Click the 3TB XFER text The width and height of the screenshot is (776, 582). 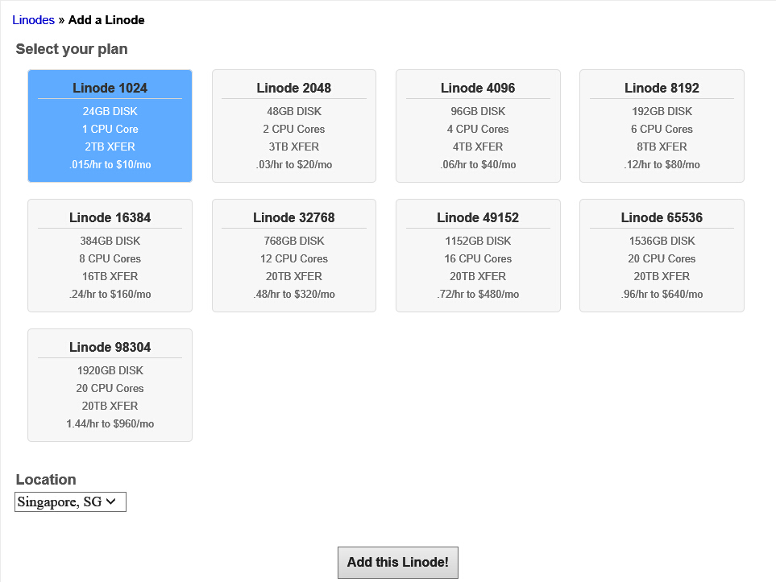294,147
